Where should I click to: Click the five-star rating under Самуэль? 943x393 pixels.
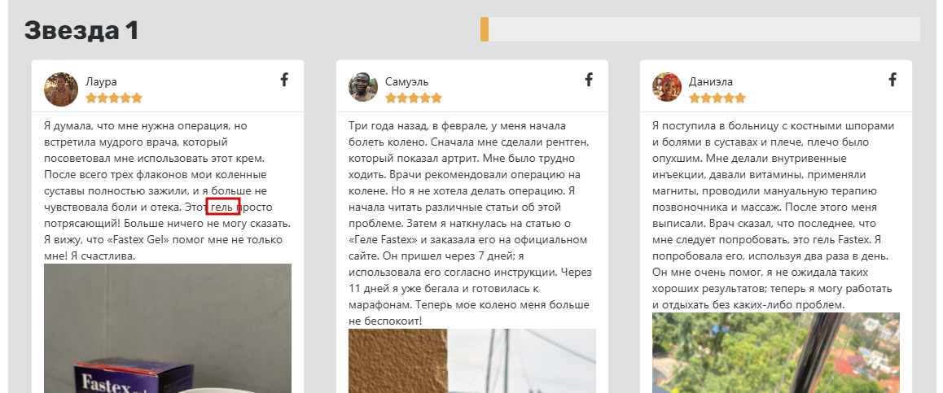(x=414, y=98)
